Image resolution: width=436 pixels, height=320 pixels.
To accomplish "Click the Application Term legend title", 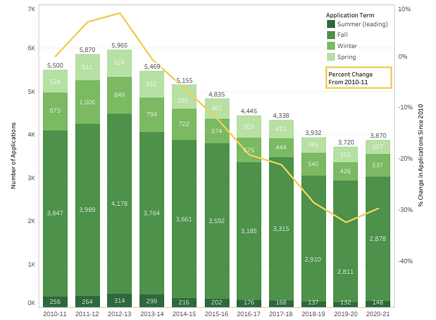I will click(x=349, y=15).
